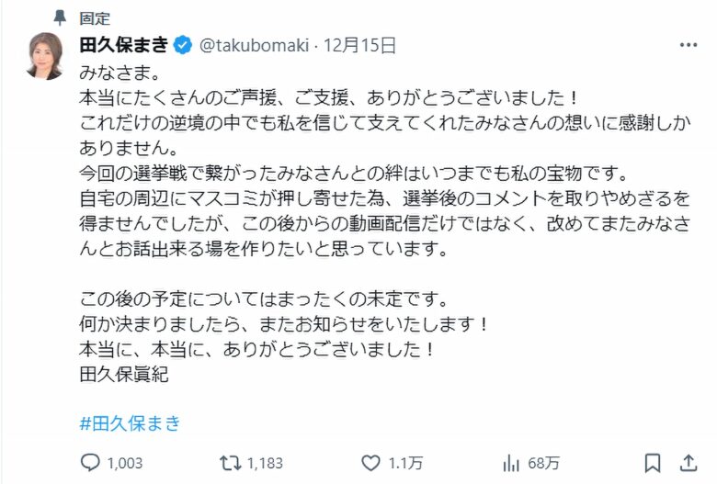Open the three-dot more options menu

click(688, 45)
